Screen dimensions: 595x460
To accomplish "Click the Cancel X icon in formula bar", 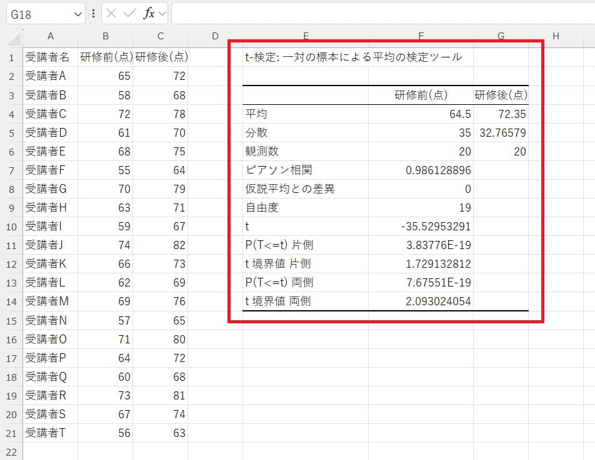I will click(111, 14).
